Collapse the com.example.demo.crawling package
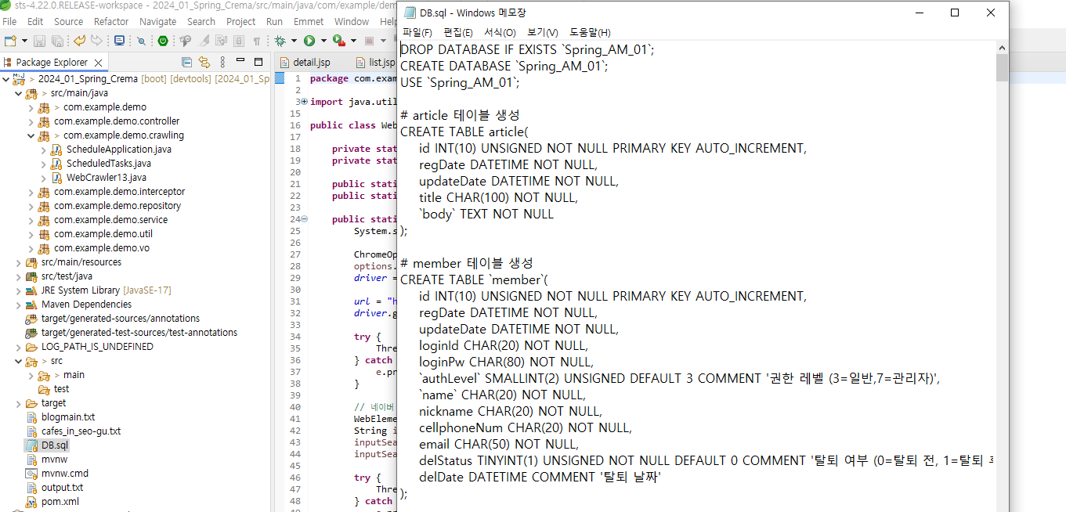The width and height of the screenshot is (1066, 512). point(31,135)
